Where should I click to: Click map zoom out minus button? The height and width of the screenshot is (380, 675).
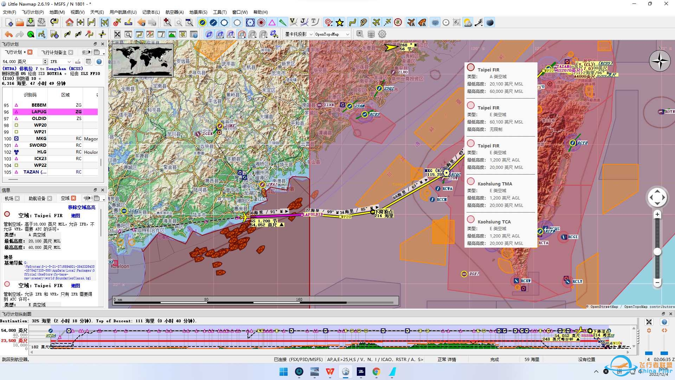click(657, 282)
